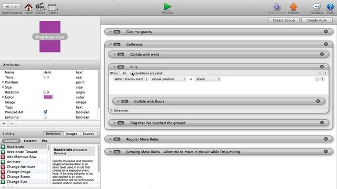Click the purple Color attribute swatch
The width and height of the screenshot is (337, 189).
(48, 97)
